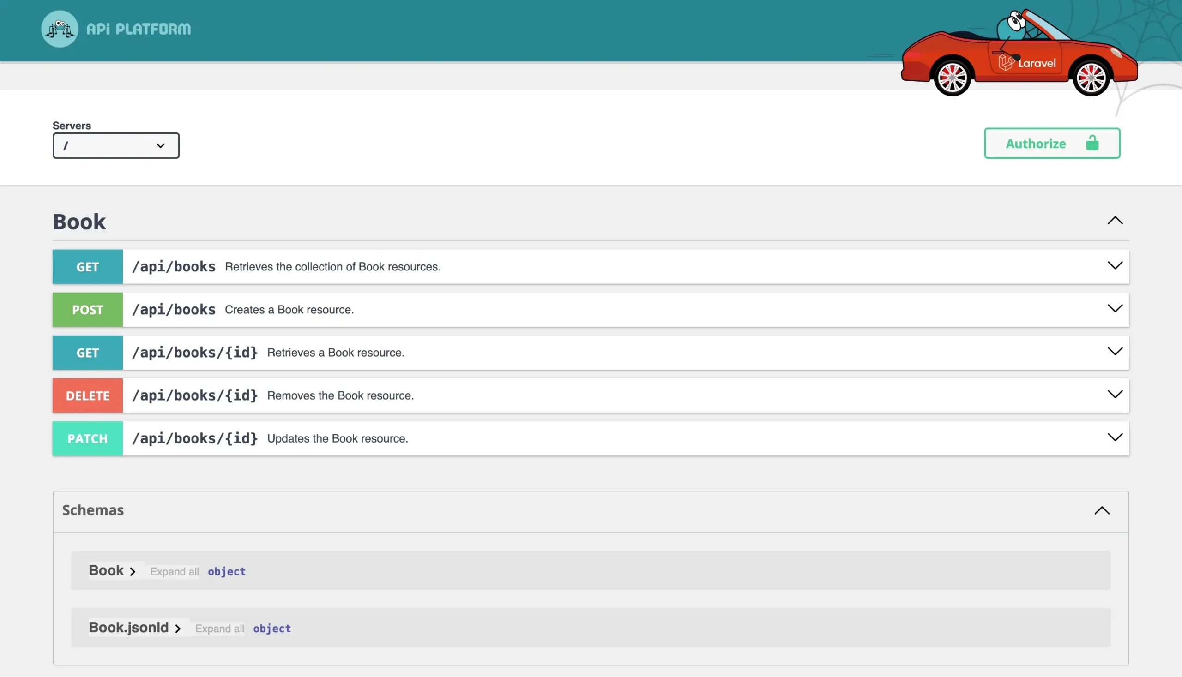Click Expand all next to Book schema
Image resolution: width=1182 pixels, height=677 pixels.
[175, 571]
